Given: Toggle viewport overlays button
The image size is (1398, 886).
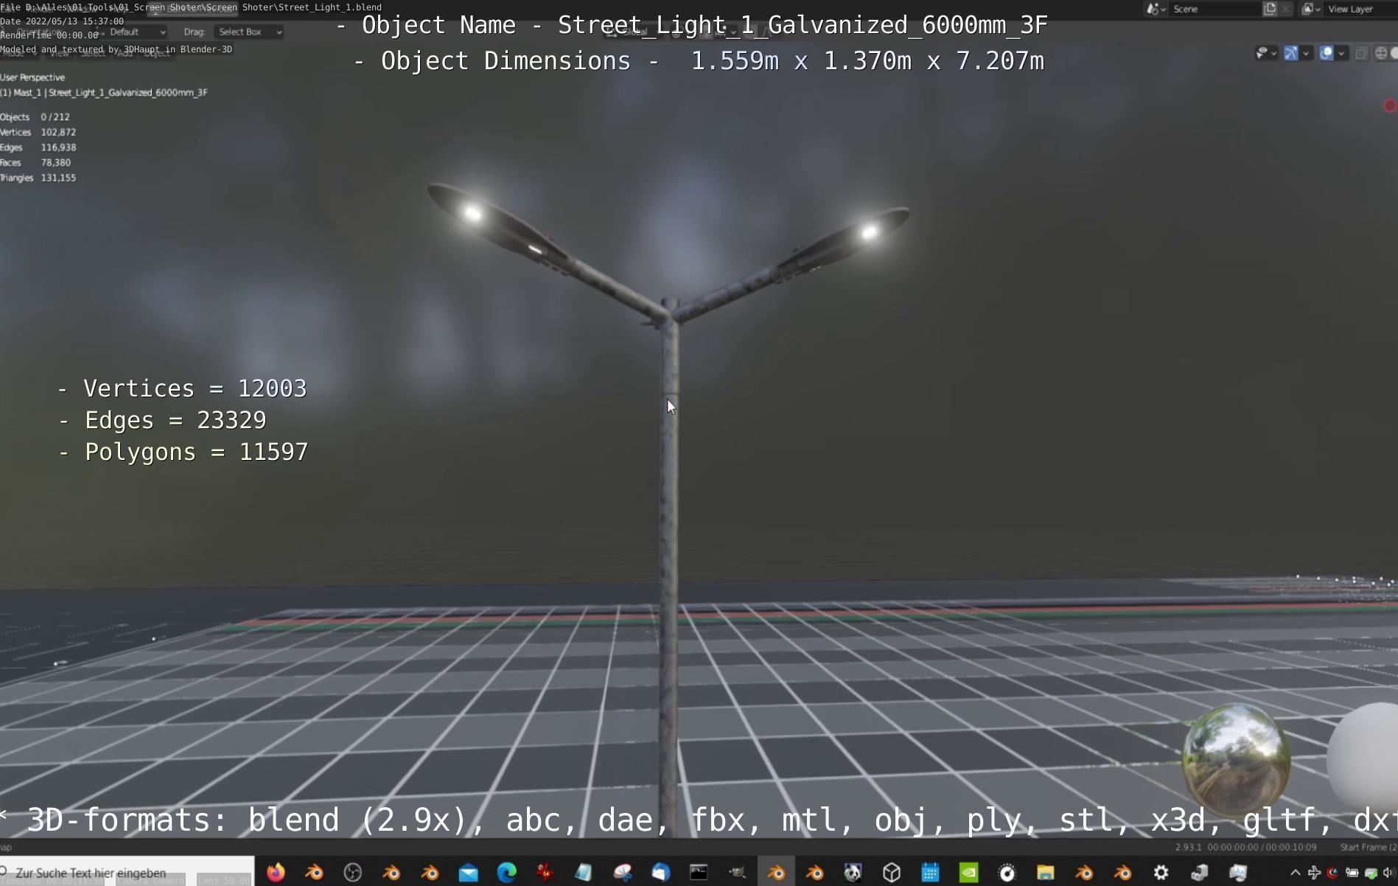Looking at the screenshot, I should click(1327, 52).
